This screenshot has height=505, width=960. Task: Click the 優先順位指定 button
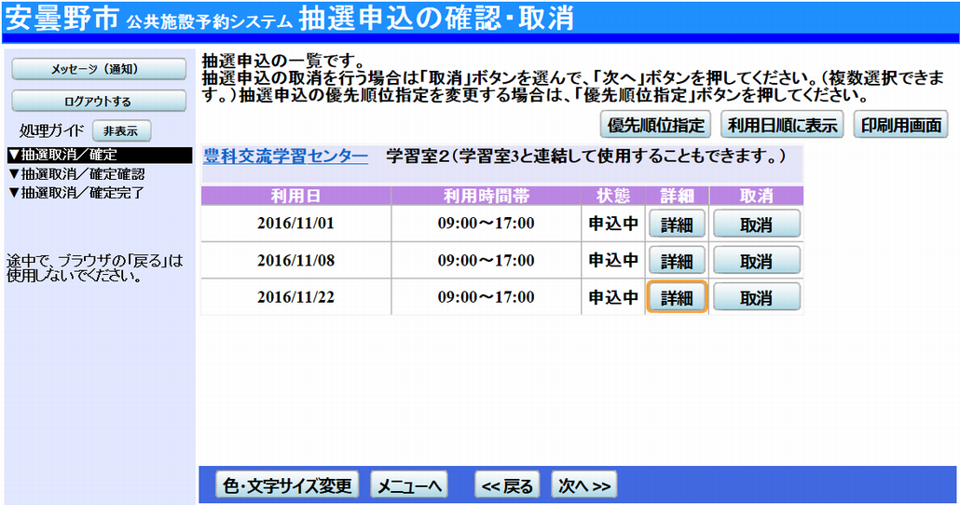point(655,125)
